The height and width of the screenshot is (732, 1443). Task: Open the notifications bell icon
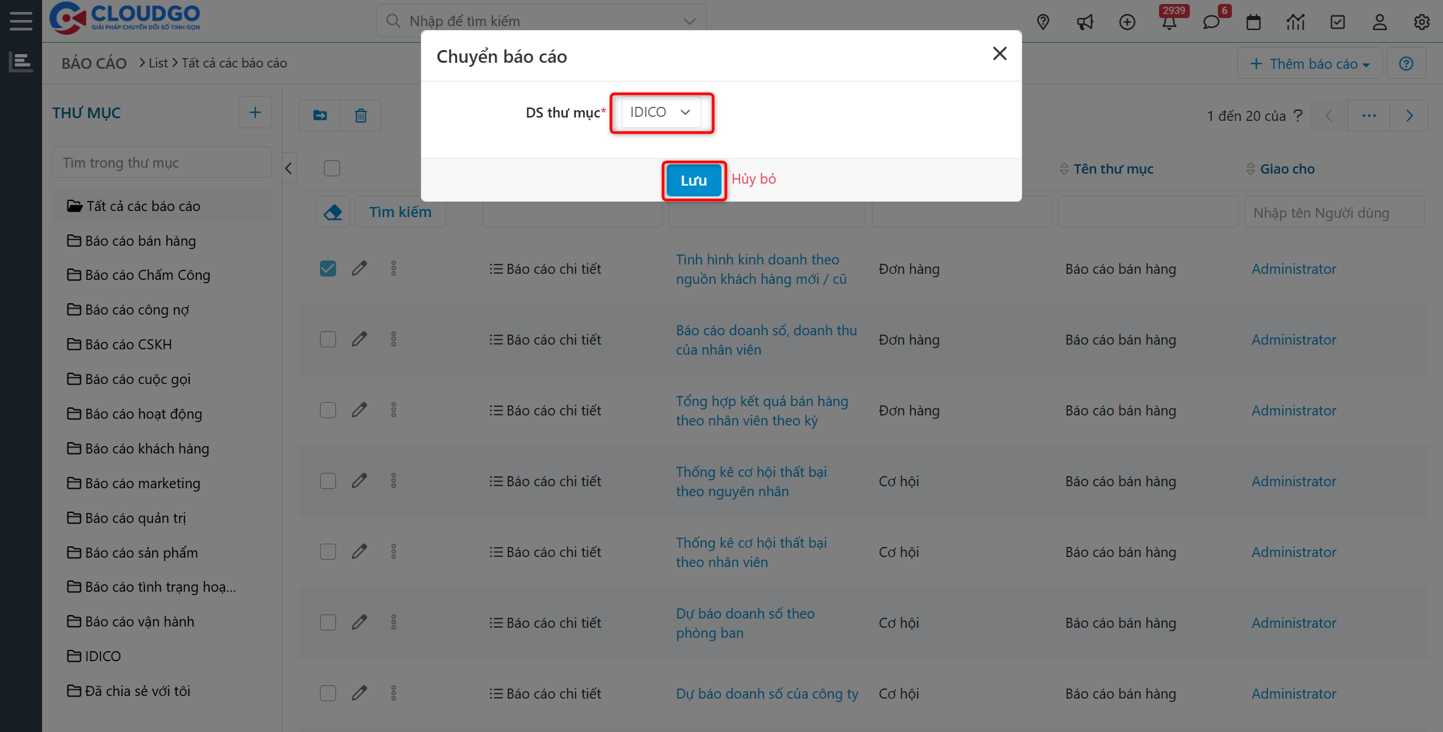click(x=1170, y=22)
